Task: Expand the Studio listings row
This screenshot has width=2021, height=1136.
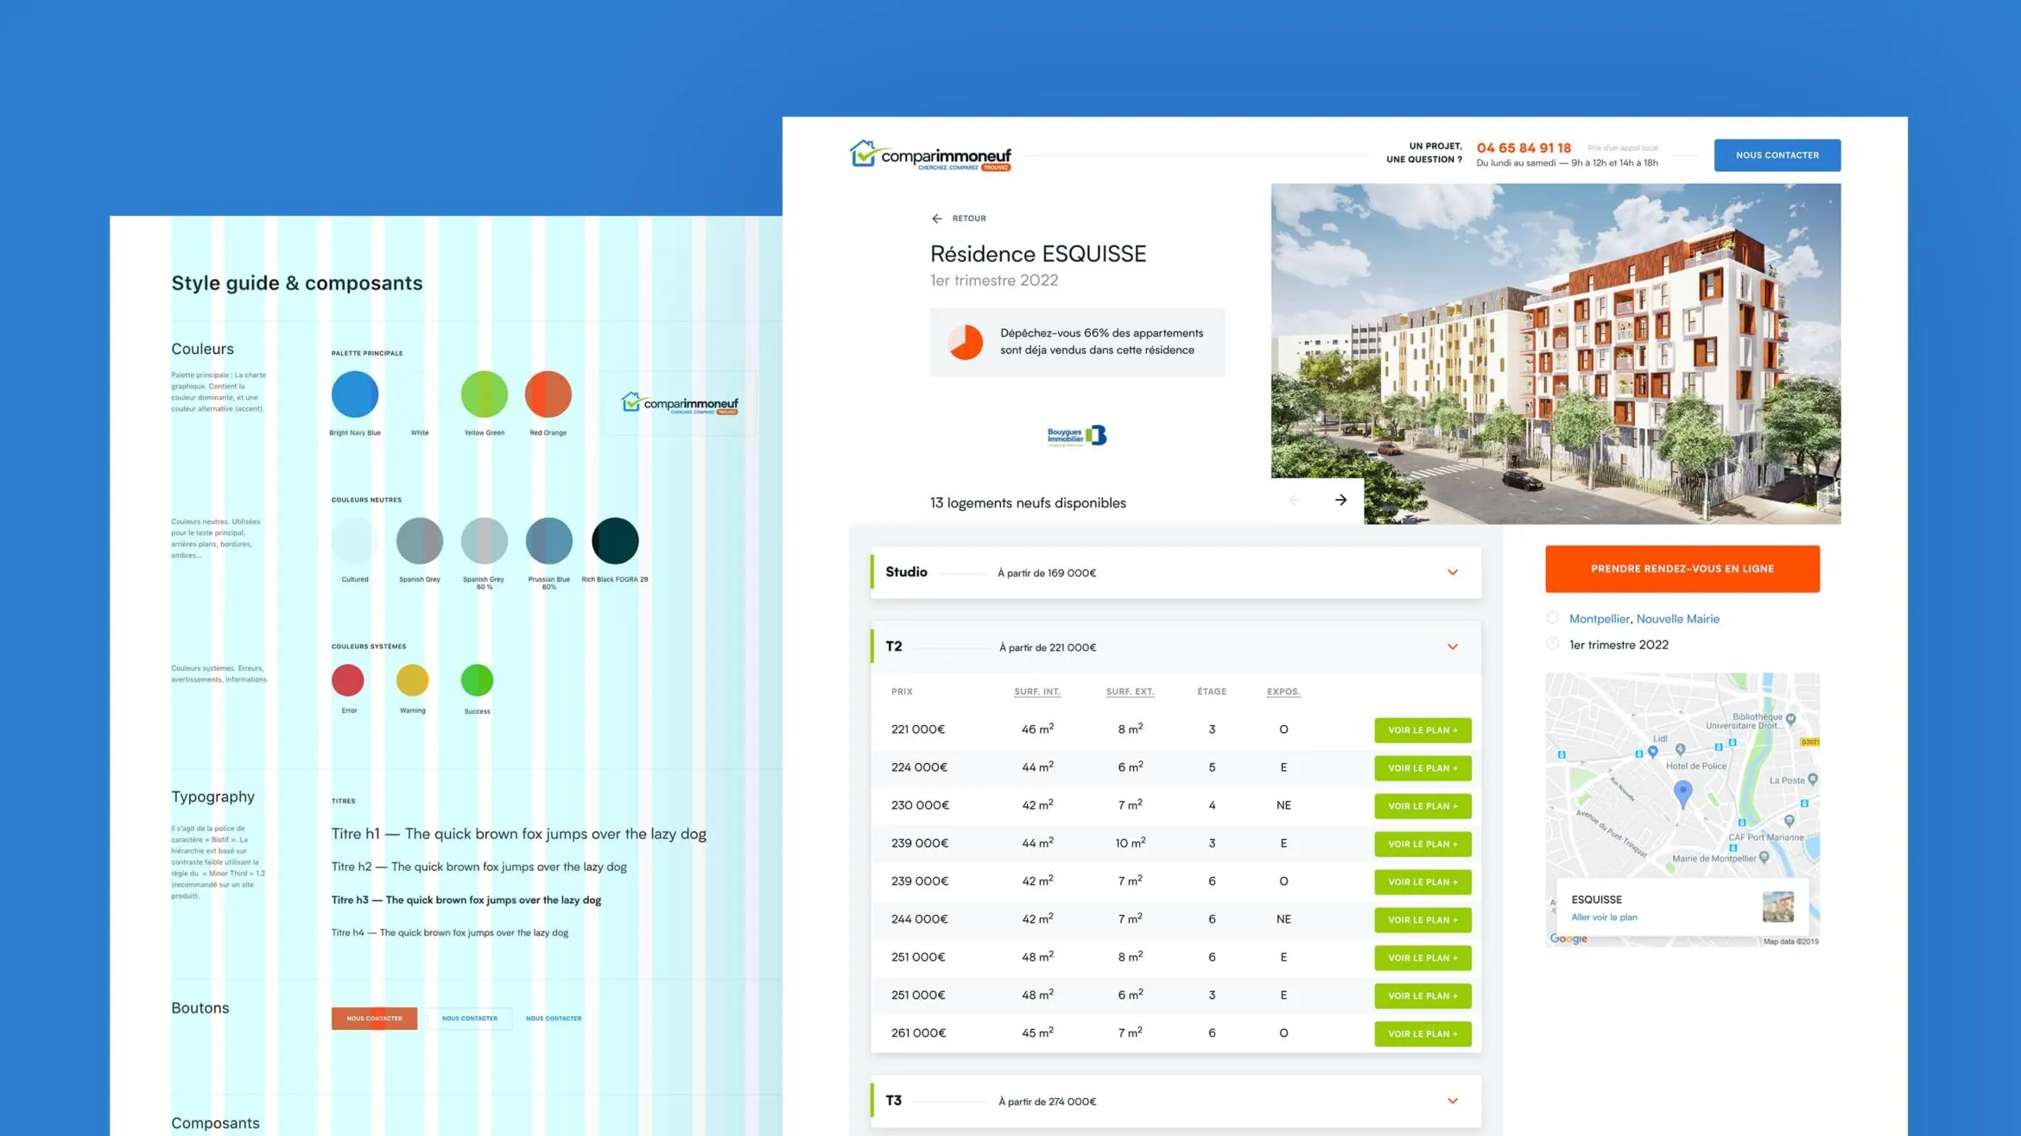Action: (x=1452, y=572)
